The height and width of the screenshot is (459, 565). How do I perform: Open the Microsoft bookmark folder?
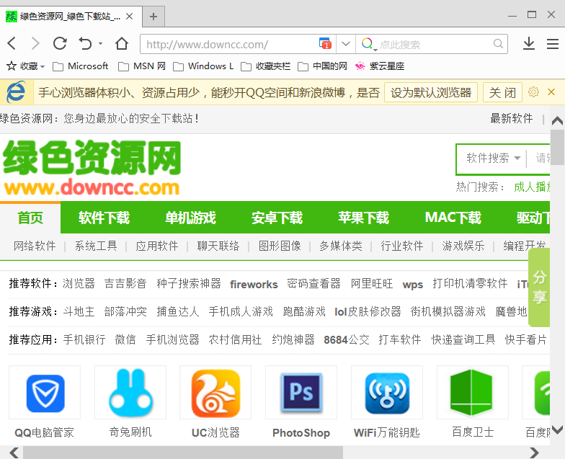tap(81, 66)
